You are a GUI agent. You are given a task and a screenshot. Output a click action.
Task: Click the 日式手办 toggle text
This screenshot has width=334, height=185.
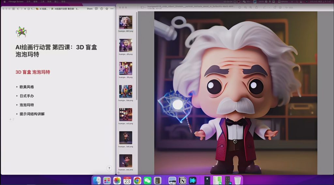[x=27, y=96]
